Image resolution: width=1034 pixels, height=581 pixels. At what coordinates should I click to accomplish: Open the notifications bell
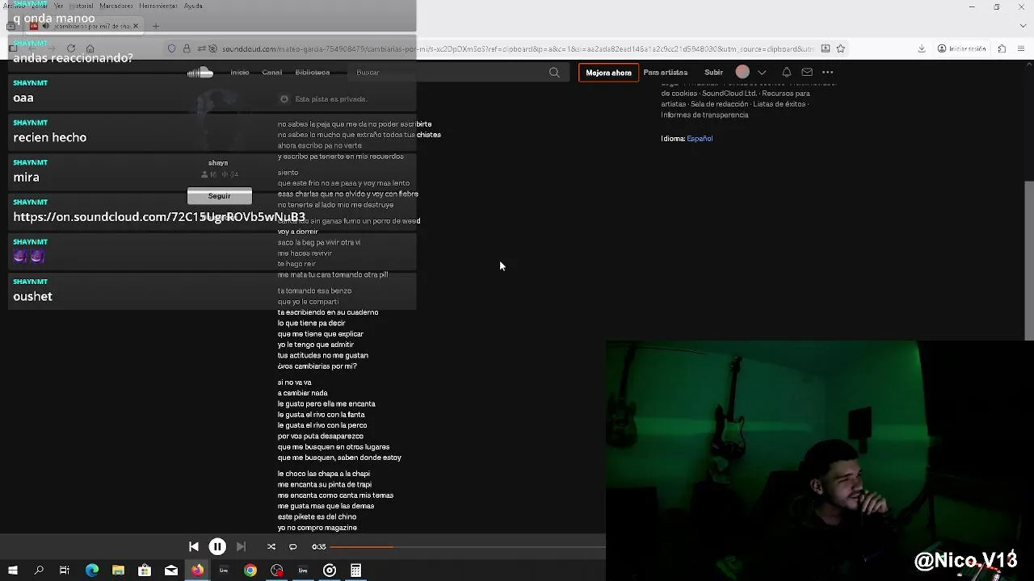coord(786,73)
